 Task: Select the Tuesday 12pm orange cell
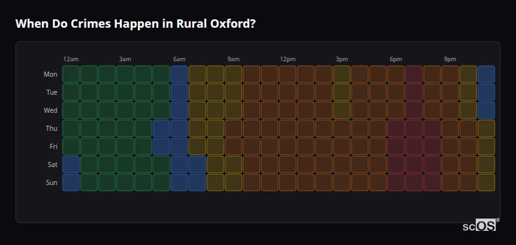pos(288,92)
